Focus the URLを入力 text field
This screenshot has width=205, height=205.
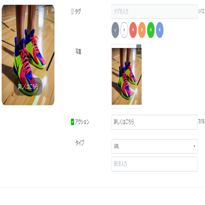point(155,164)
